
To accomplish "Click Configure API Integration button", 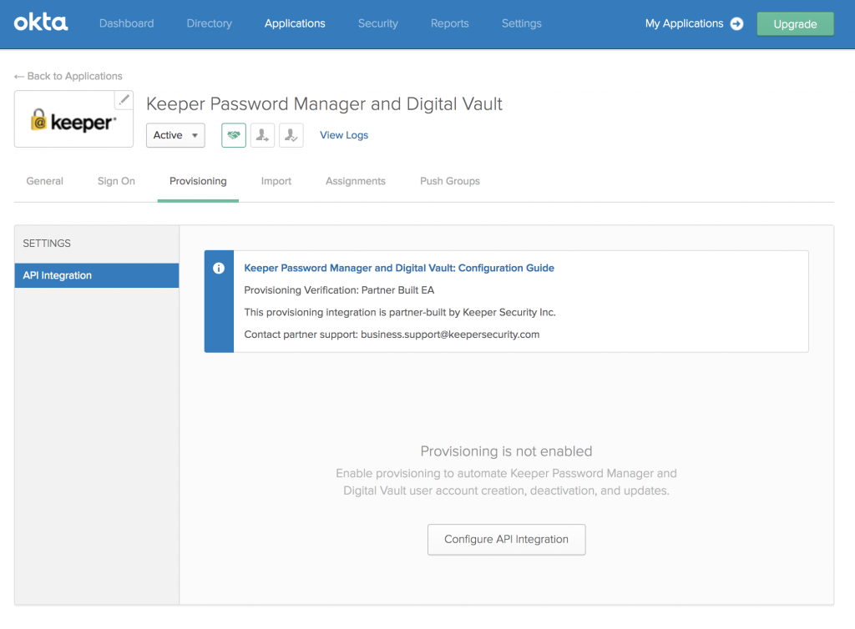I will [507, 539].
